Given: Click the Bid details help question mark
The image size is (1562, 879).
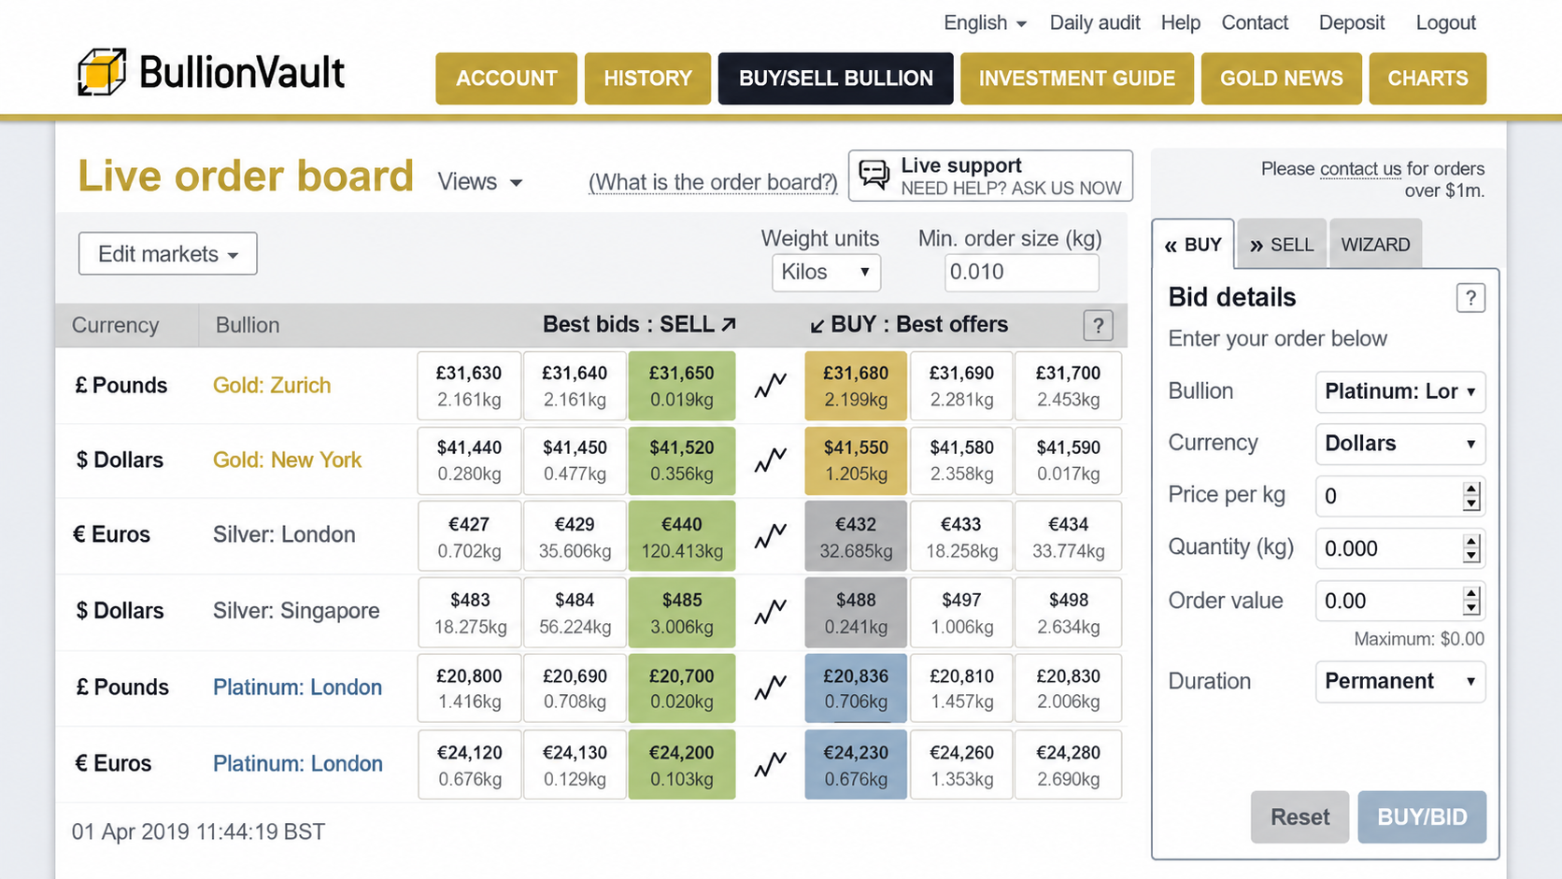Looking at the screenshot, I should tap(1470, 298).
